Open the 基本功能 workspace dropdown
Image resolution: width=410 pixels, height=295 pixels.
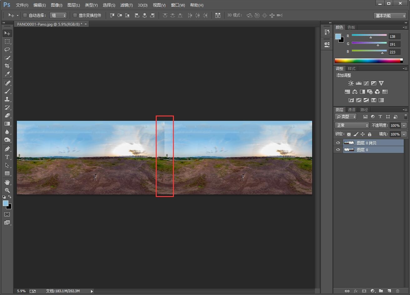click(x=390, y=16)
